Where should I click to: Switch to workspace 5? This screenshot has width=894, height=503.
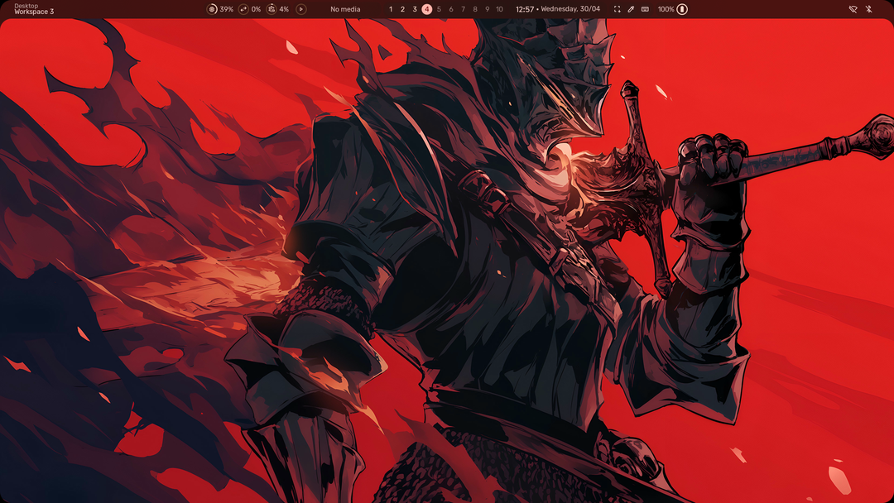point(439,9)
